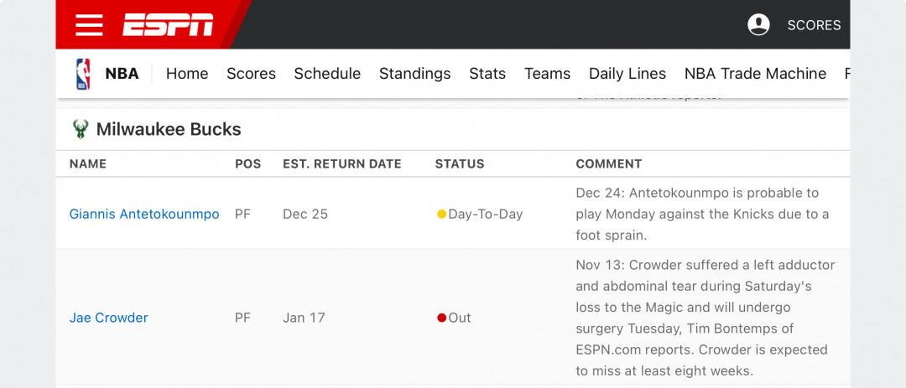Go to the NBA Home tab
Image resolution: width=906 pixels, height=388 pixels.
[187, 74]
